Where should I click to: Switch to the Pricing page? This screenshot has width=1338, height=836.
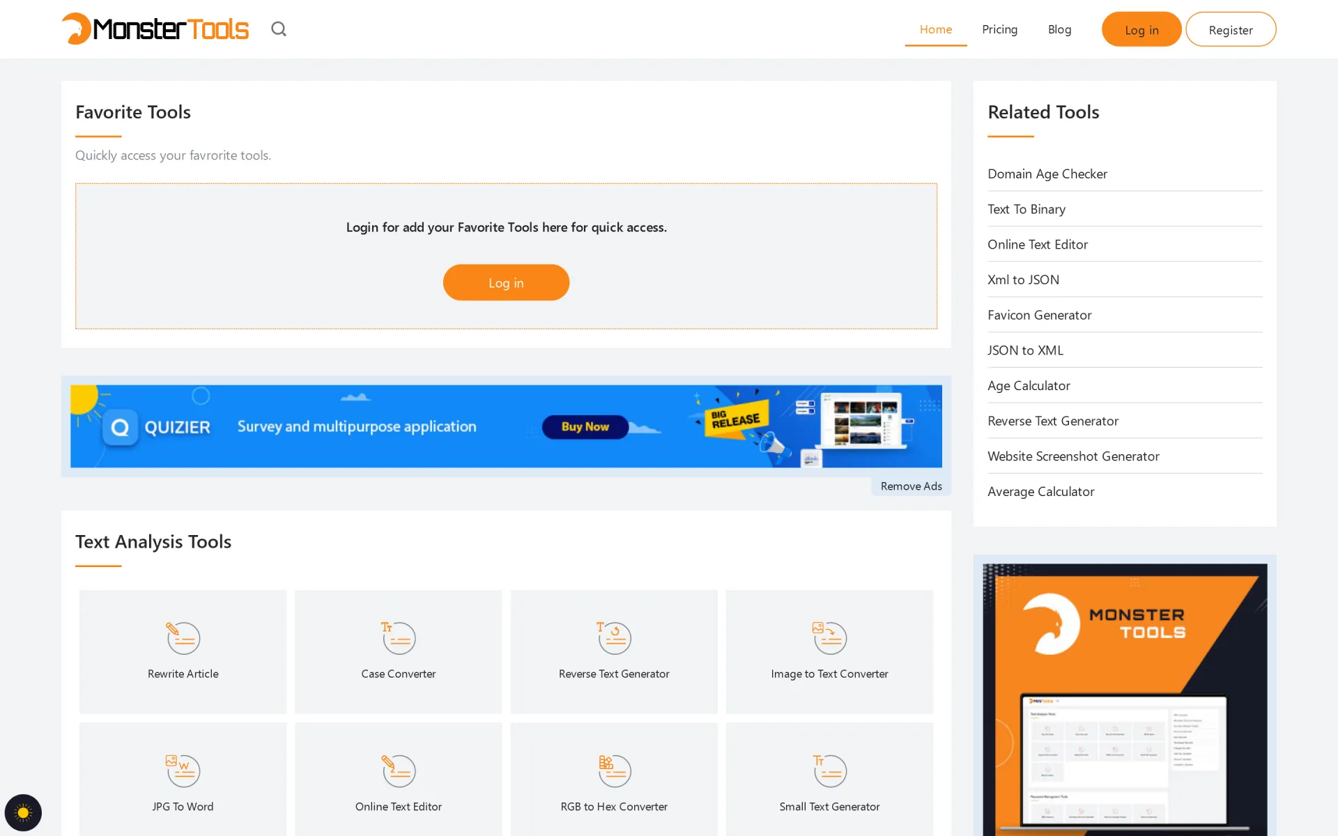click(1000, 29)
